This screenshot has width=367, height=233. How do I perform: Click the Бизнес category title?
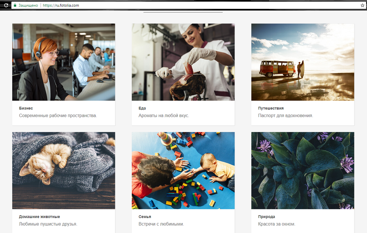pos(26,108)
